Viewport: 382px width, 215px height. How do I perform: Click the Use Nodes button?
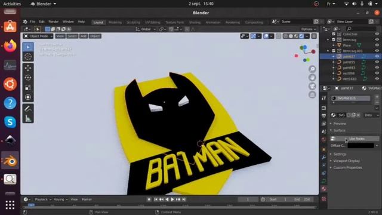click(355, 139)
